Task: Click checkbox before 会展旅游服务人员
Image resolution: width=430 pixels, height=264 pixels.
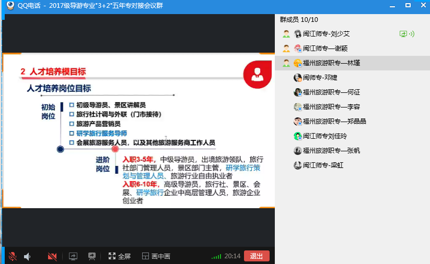Action: pos(72,142)
